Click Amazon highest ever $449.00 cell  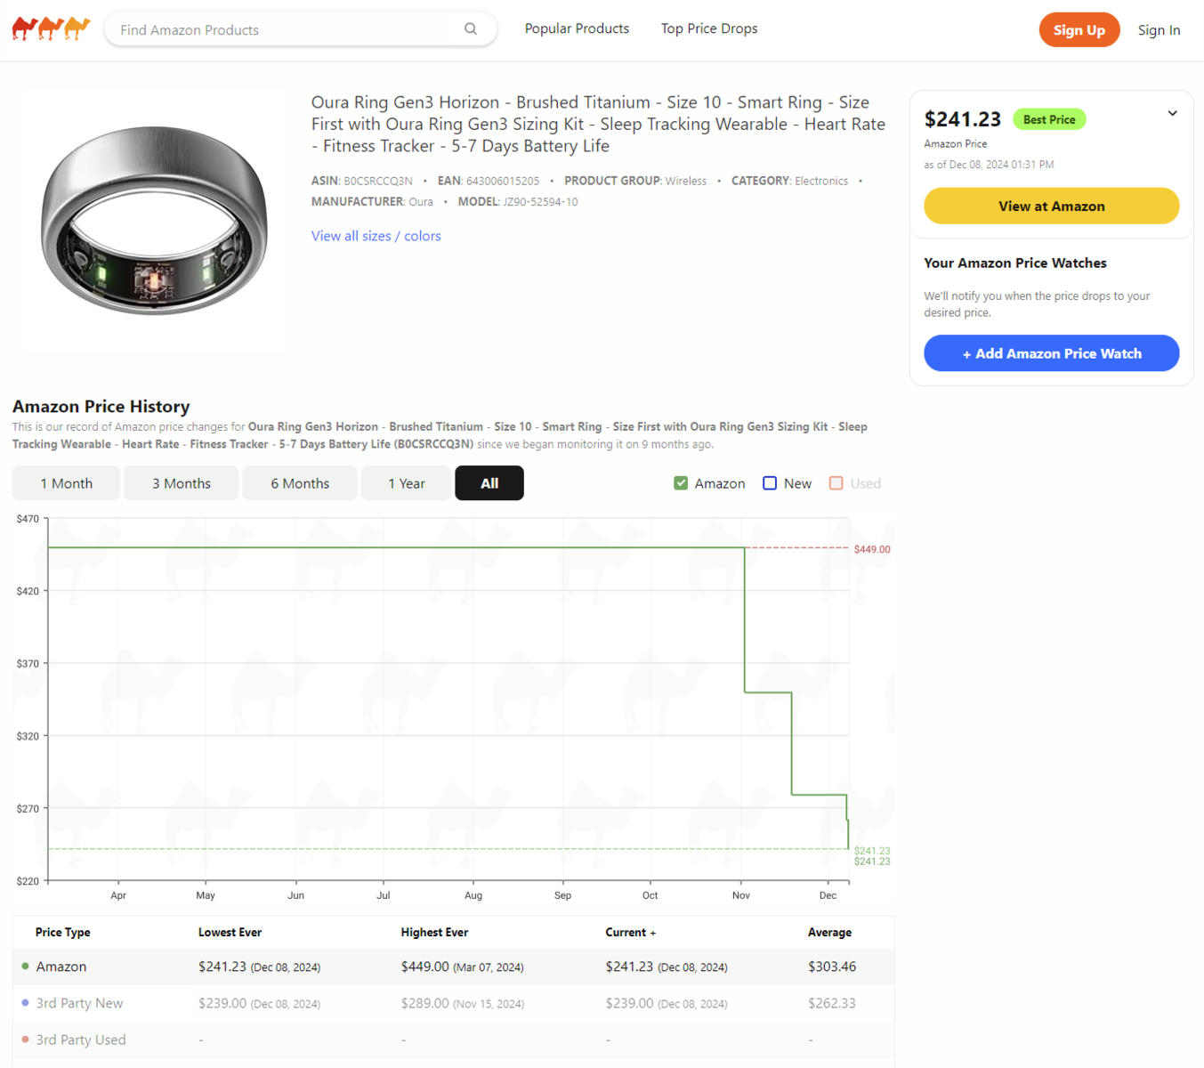point(462,967)
